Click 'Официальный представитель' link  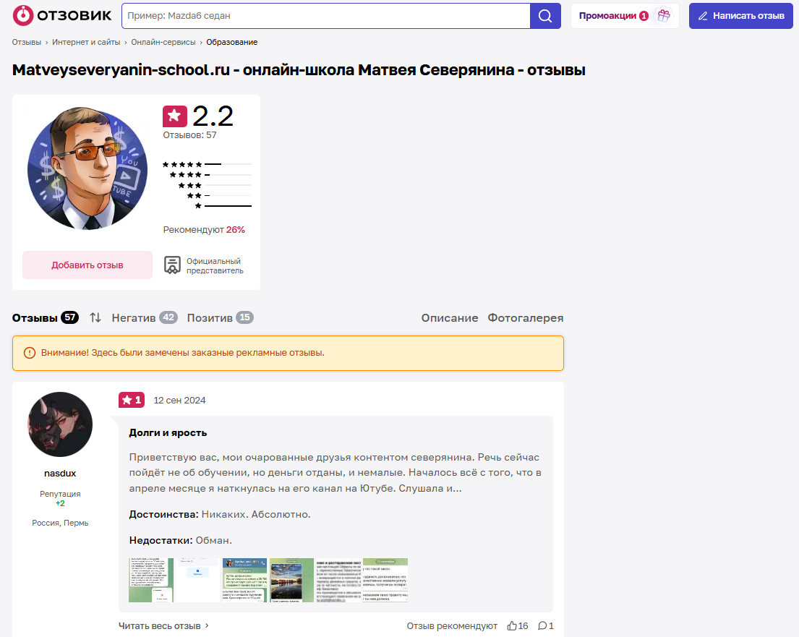click(x=215, y=265)
